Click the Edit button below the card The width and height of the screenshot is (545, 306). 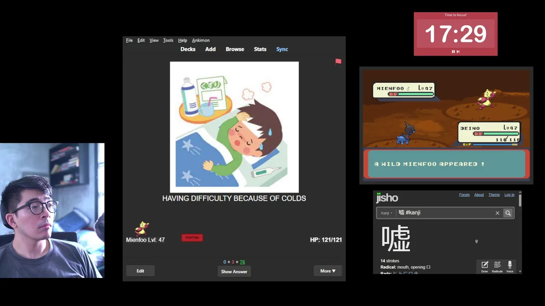click(x=140, y=271)
